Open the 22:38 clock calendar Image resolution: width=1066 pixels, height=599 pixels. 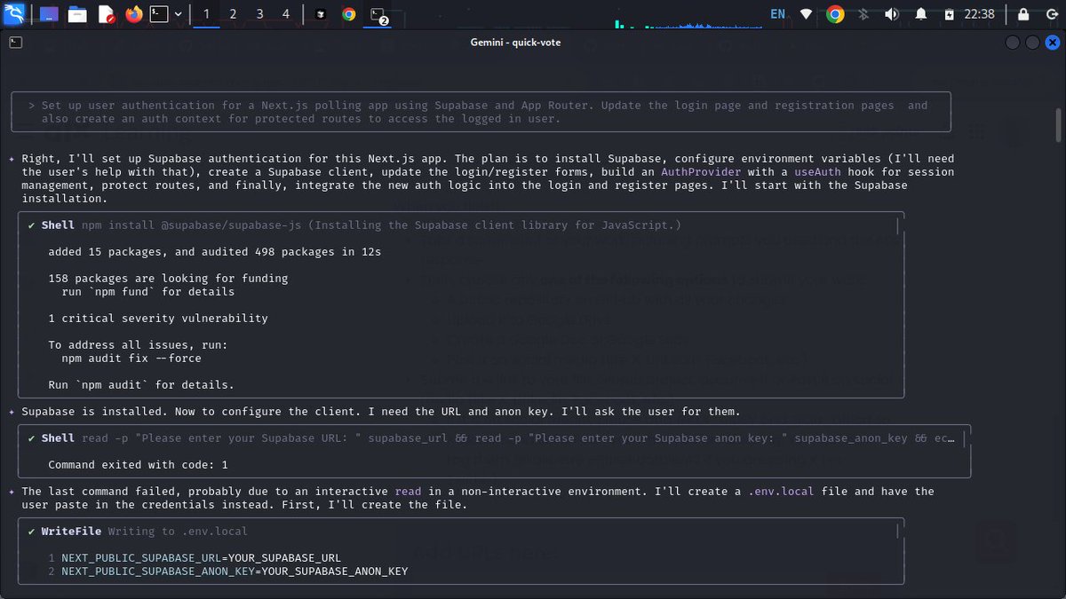980,14
